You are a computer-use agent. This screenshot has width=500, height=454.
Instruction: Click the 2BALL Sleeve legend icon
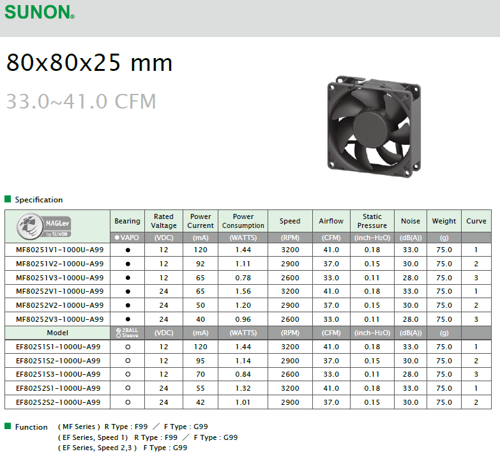click(x=127, y=333)
